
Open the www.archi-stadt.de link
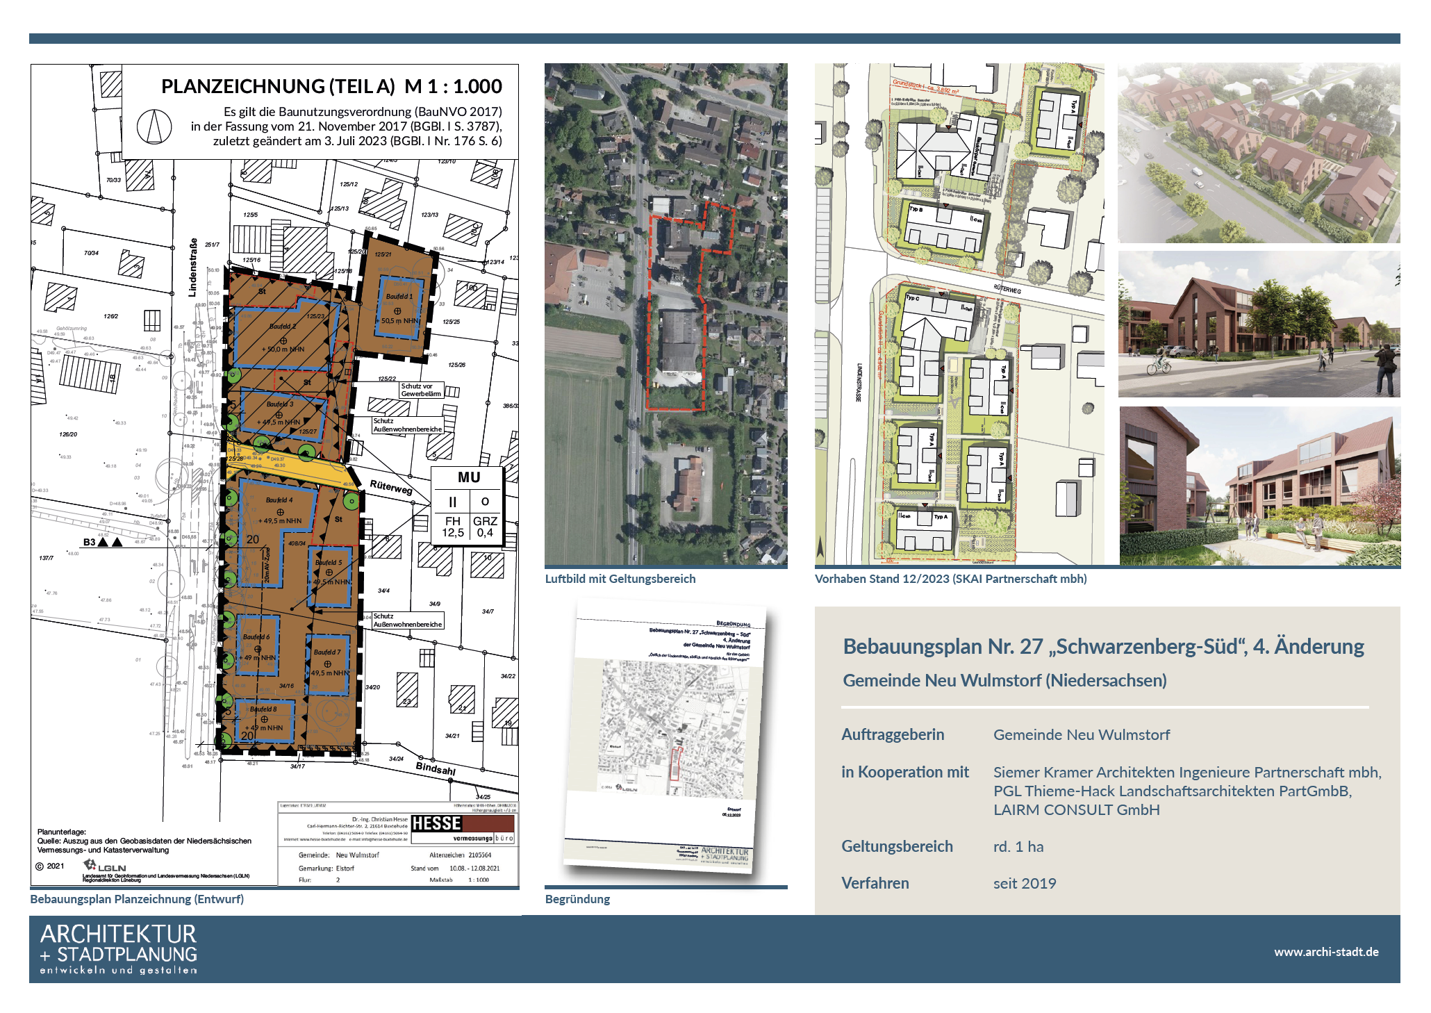click(x=1325, y=952)
